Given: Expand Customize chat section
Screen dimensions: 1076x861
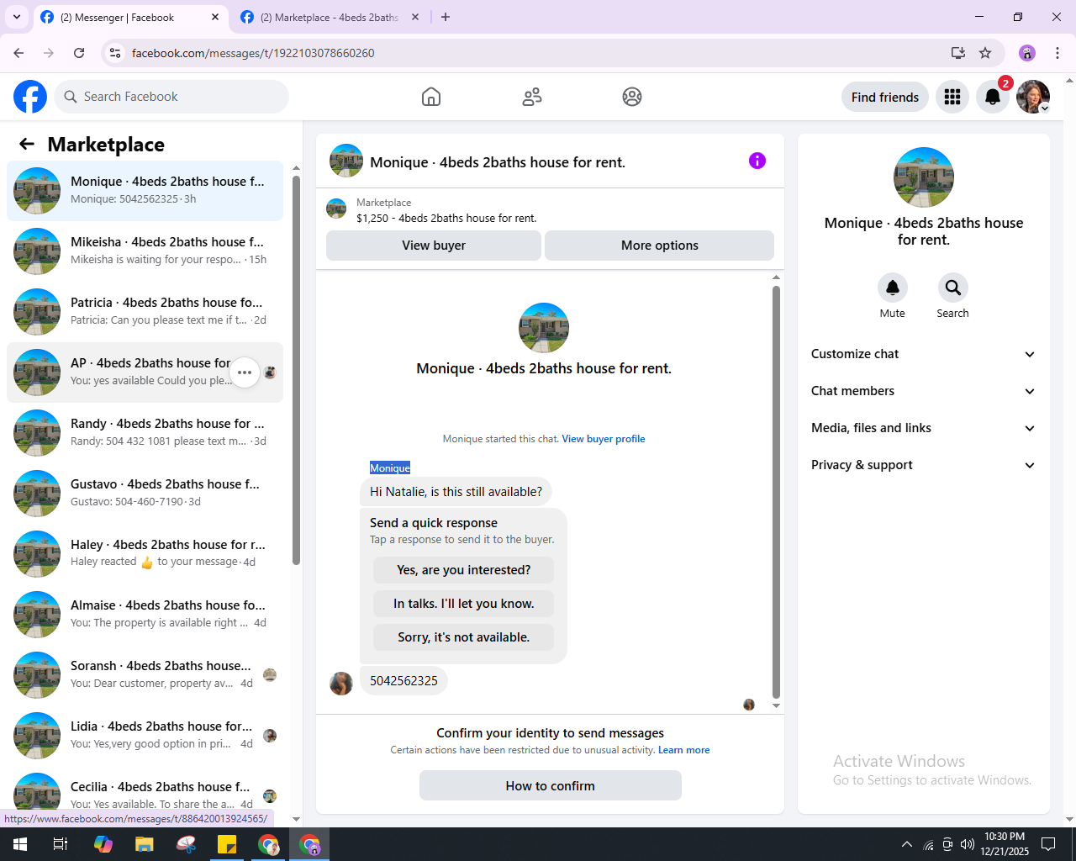Looking at the screenshot, I should [923, 354].
